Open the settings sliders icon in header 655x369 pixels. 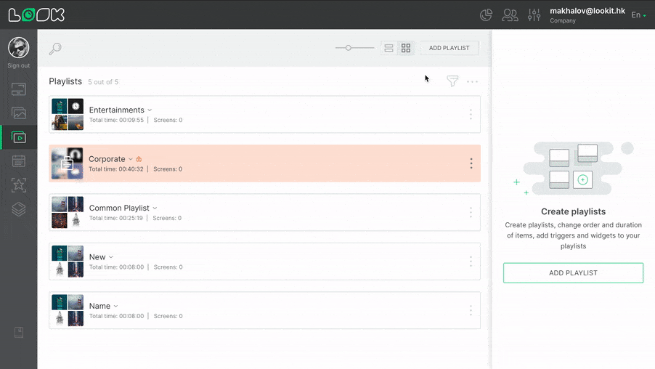click(x=534, y=15)
